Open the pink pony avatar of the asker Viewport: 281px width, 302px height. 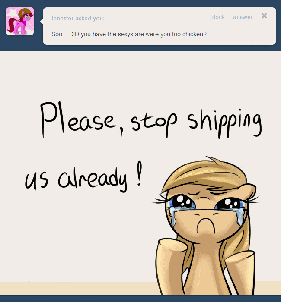20,21
